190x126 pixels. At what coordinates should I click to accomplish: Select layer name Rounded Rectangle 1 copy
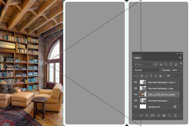coord(161,88)
